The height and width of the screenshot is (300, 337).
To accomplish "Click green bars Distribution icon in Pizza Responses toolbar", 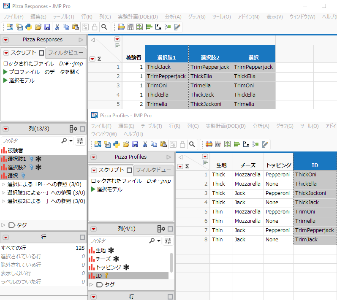I will coord(149,27).
